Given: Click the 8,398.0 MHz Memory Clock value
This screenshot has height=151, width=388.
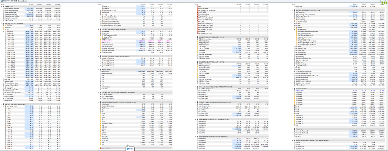Looking at the screenshot, I should [141, 71].
